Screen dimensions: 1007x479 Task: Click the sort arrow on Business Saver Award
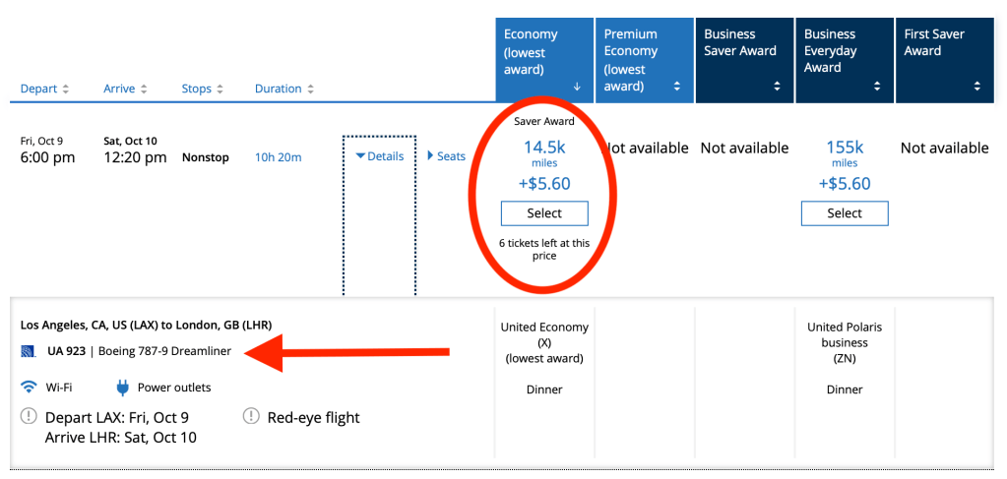click(x=778, y=87)
